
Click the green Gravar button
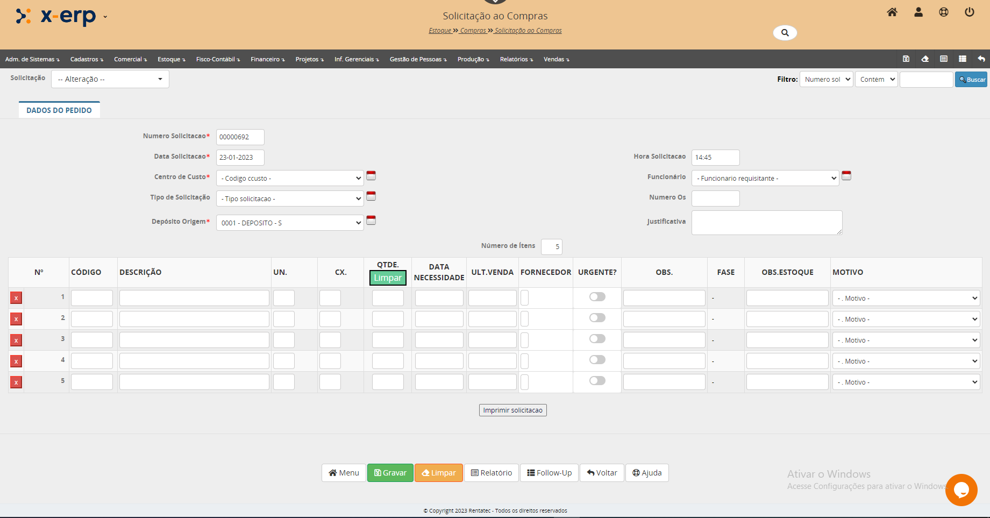(390, 473)
